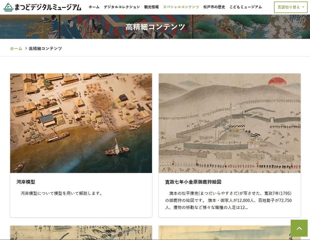Screen dimensions: 310x240
Task: Click the ホーム breadcrumb link
Action: 16,49
